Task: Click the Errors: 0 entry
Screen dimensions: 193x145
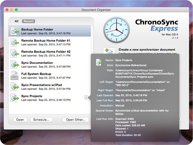Action: 121,132
